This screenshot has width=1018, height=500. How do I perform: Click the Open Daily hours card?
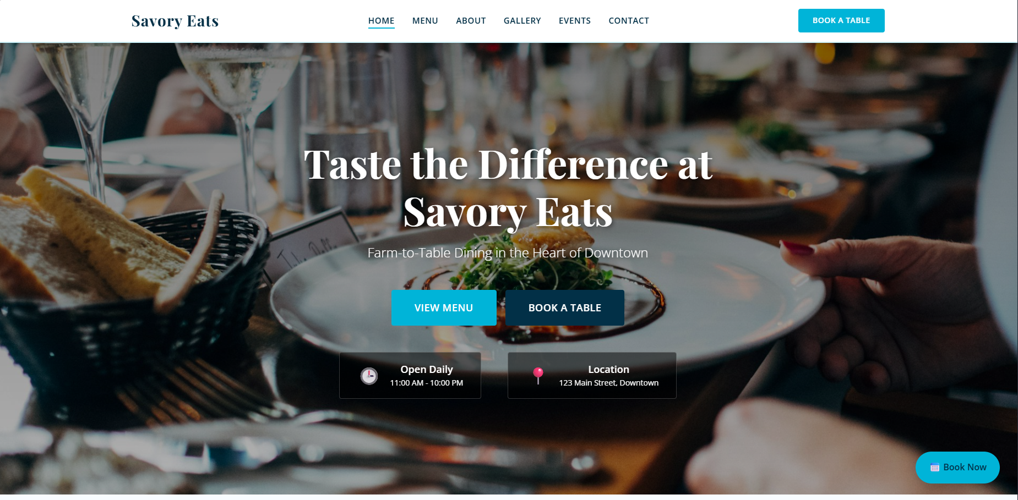pyautogui.click(x=410, y=376)
